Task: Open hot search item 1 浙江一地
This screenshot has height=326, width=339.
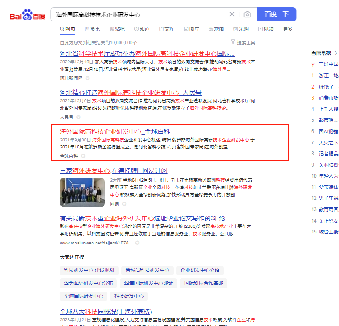Action: point(329,75)
